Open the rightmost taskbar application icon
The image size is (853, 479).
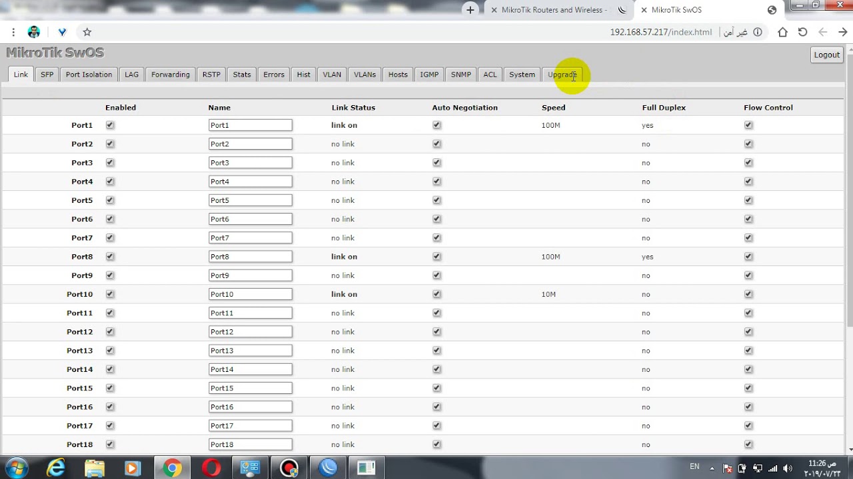(x=366, y=468)
